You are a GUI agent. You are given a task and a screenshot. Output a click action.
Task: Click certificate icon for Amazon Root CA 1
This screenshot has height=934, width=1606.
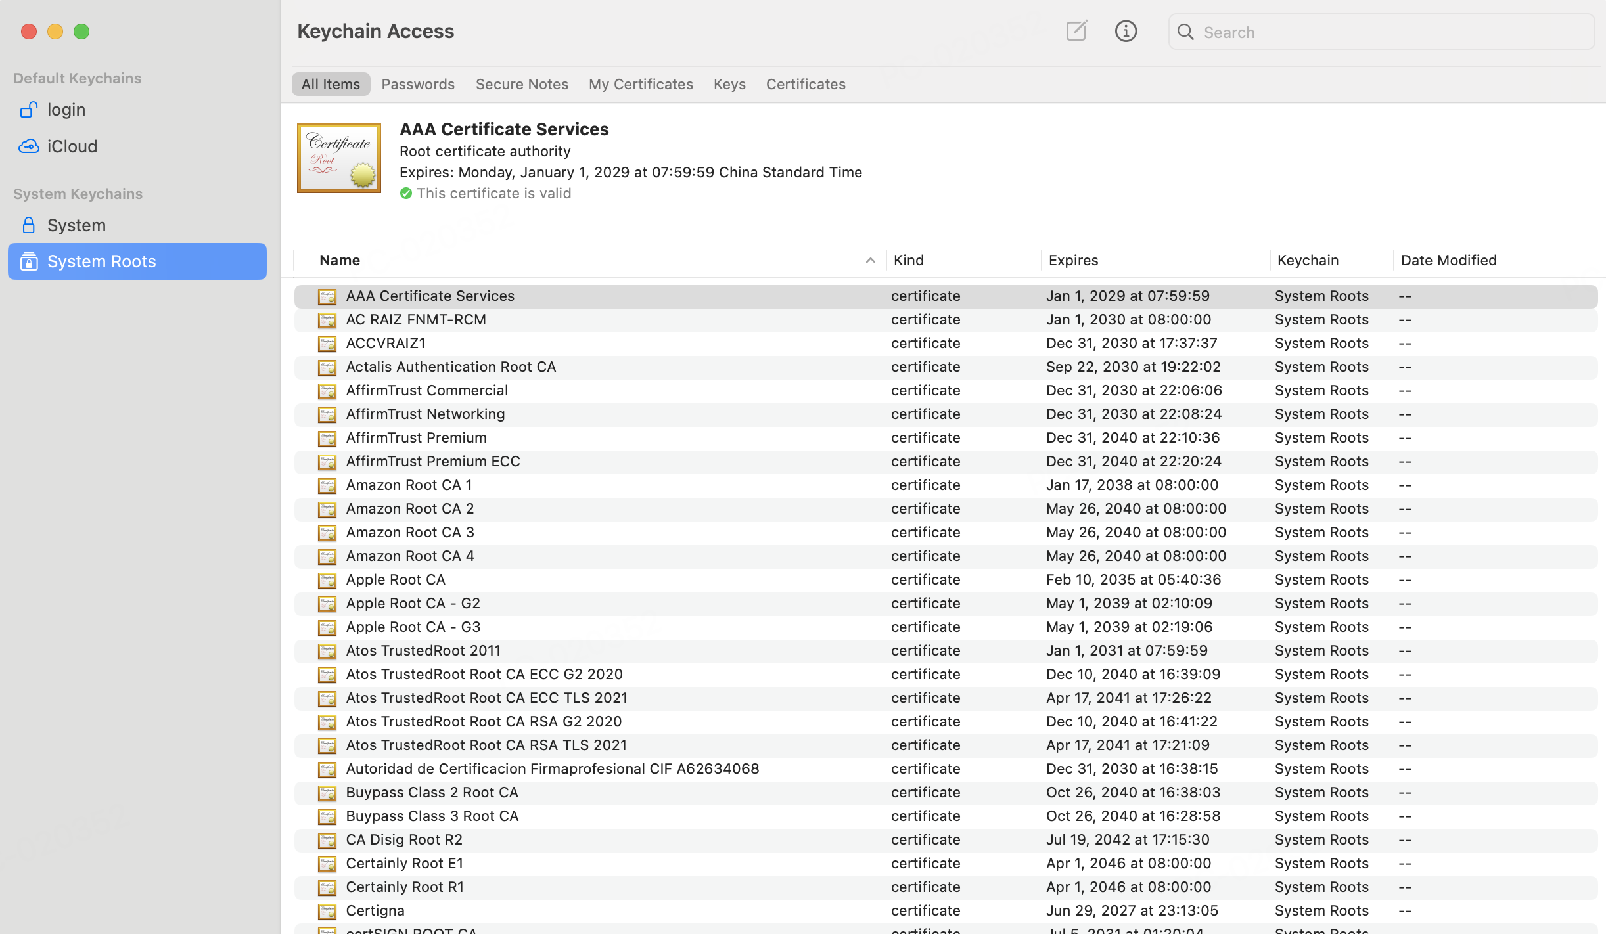[x=327, y=485]
